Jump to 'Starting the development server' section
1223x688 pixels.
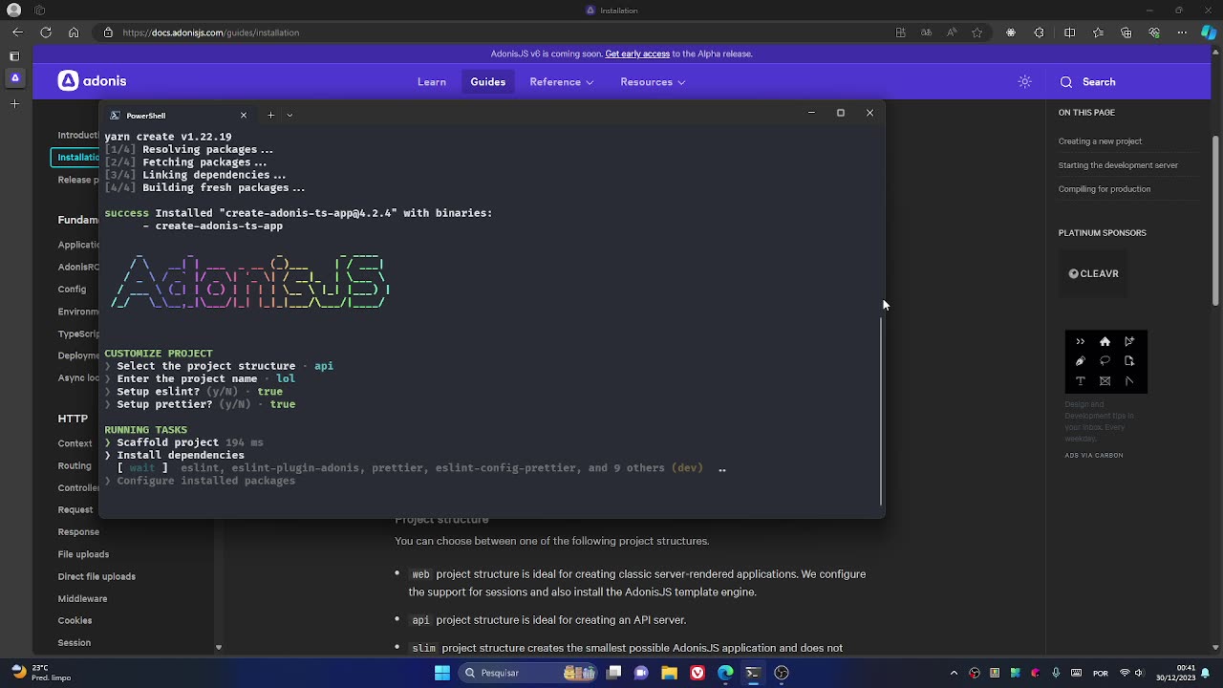point(1118,165)
